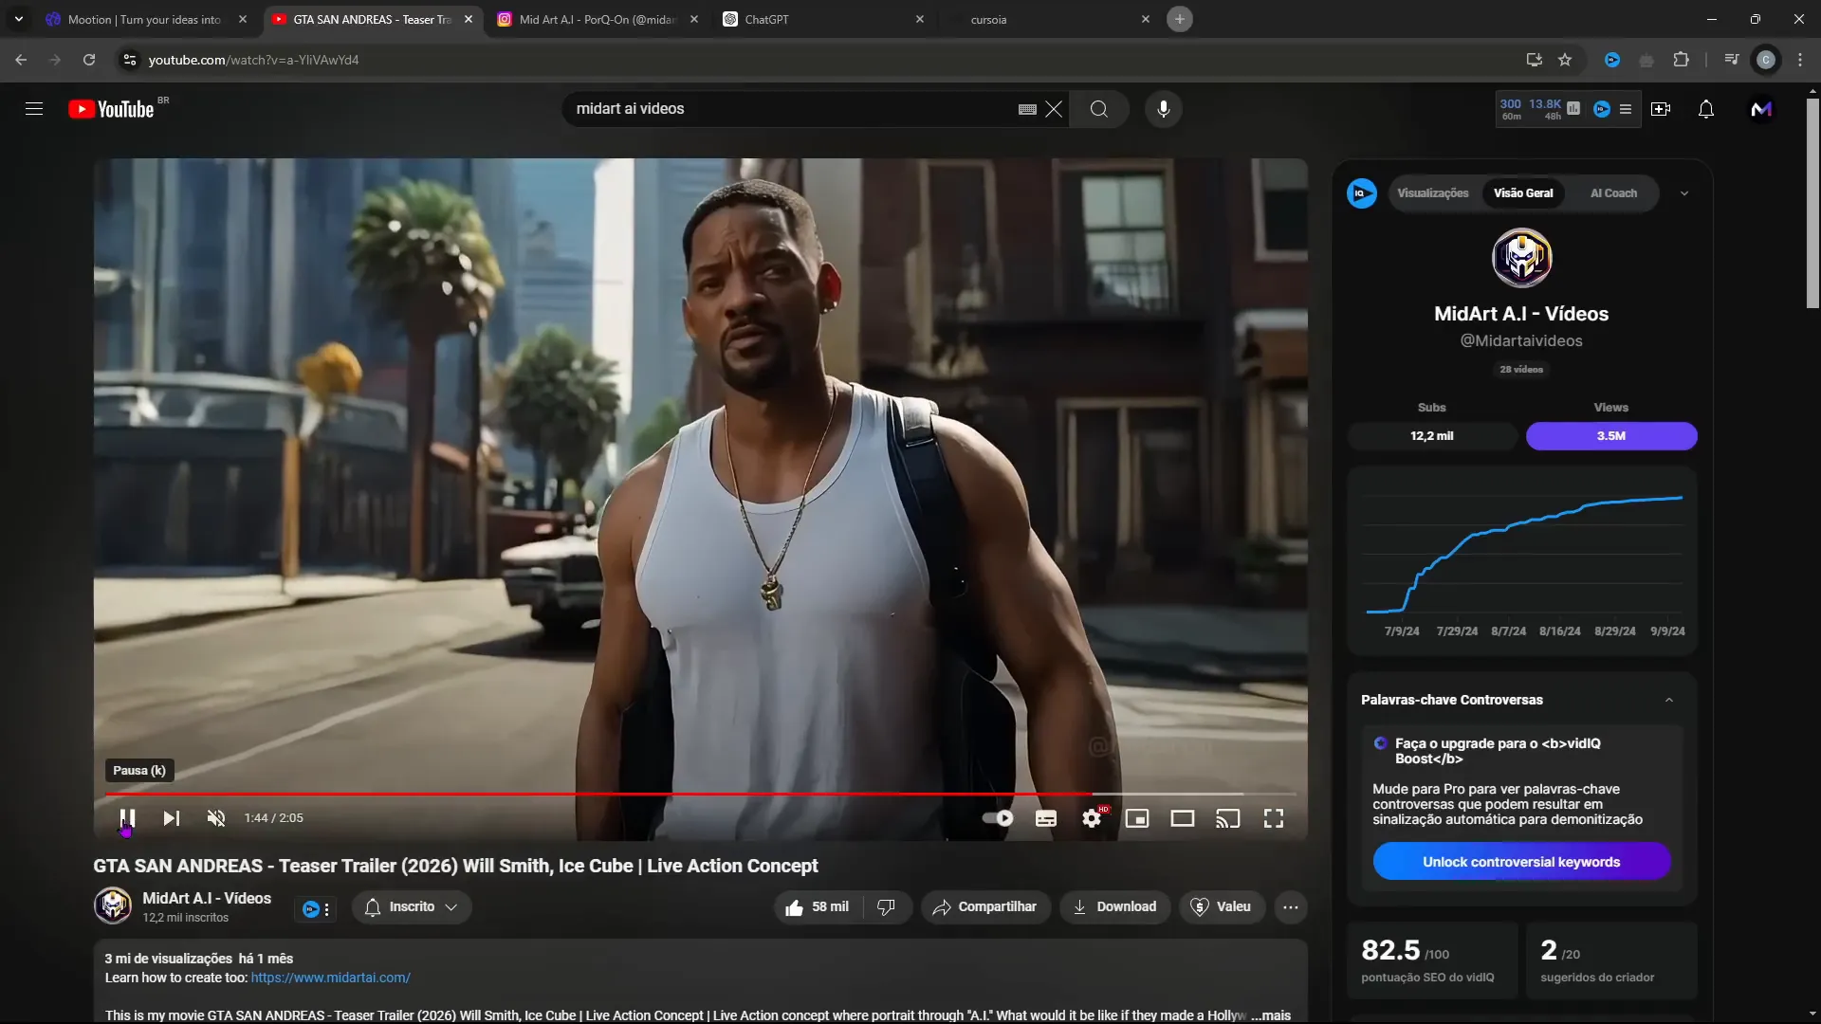This screenshot has height=1024, width=1821.
Task: Go to YouTube home via logo
Action: (x=111, y=109)
